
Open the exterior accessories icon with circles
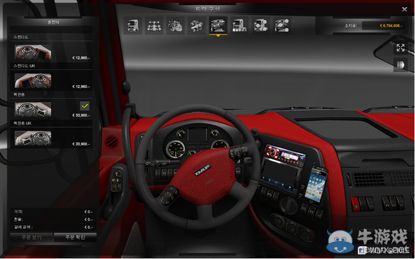[260, 26]
